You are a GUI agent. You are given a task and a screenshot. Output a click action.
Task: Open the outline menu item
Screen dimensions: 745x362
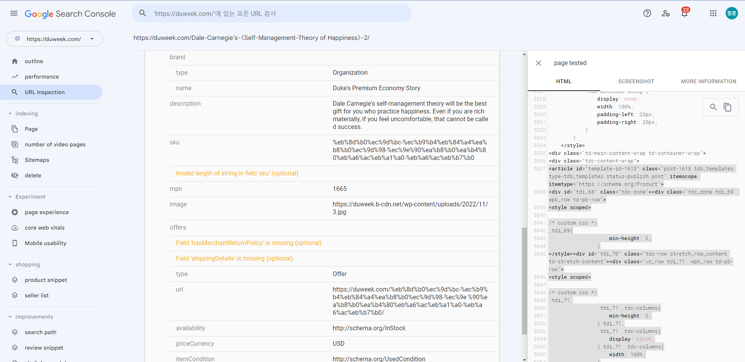(x=51, y=61)
